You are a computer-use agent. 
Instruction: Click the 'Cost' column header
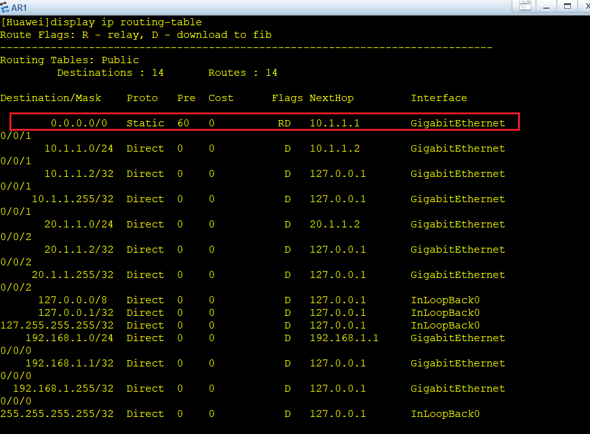[x=221, y=98]
